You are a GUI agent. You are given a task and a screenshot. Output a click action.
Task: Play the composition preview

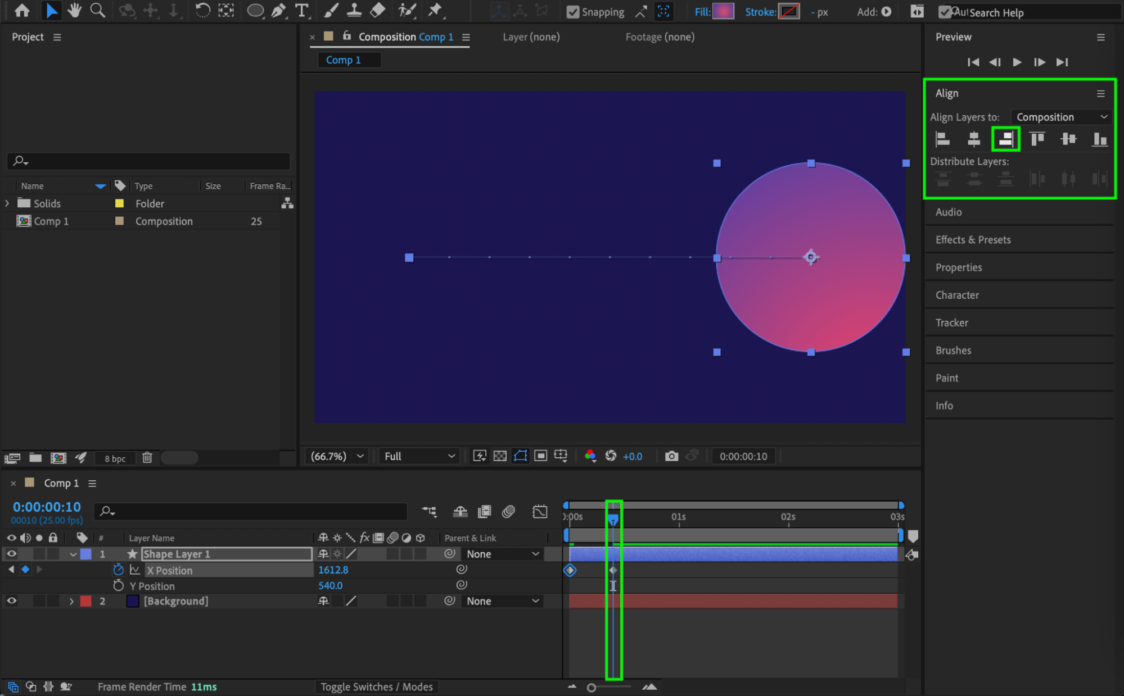[x=1017, y=62]
